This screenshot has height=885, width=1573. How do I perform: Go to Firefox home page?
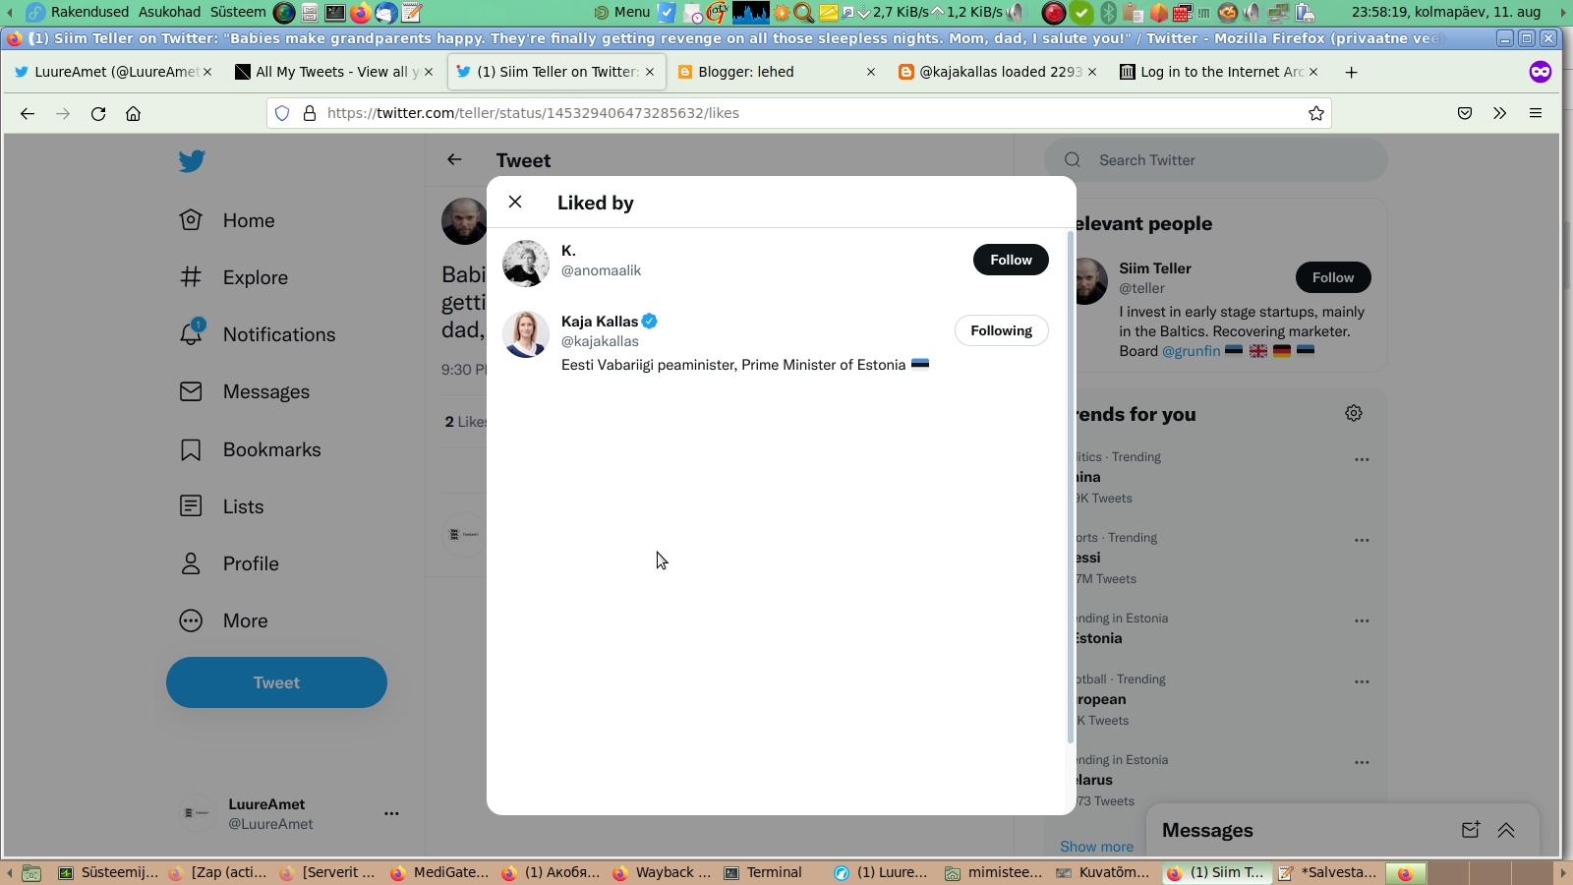[134, 113]
